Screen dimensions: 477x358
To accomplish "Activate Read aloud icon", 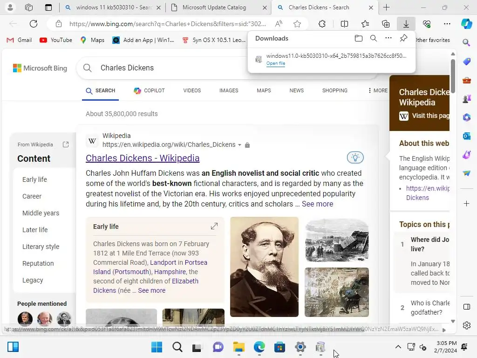I will coord(279,24).
